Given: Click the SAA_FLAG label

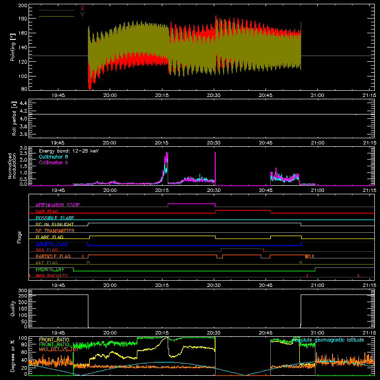Looking at the screenshot, I should (47, 250).
